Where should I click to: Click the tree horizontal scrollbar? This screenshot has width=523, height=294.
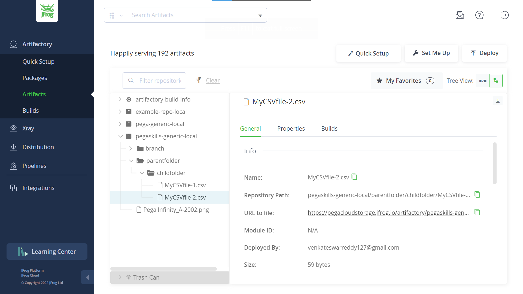click(x=163, y=269)
